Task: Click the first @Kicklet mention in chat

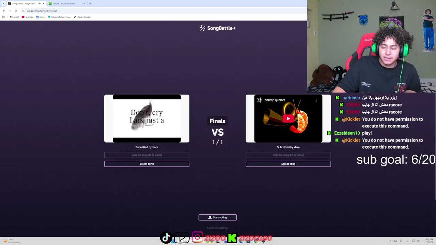Action: pos(351,119)
